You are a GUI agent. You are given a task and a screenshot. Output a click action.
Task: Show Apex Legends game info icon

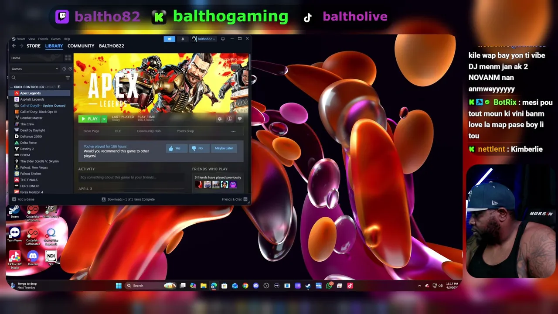[230, 119]
